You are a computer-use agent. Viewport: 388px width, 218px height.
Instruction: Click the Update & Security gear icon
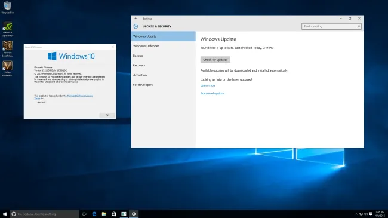[x=136, y=26]
